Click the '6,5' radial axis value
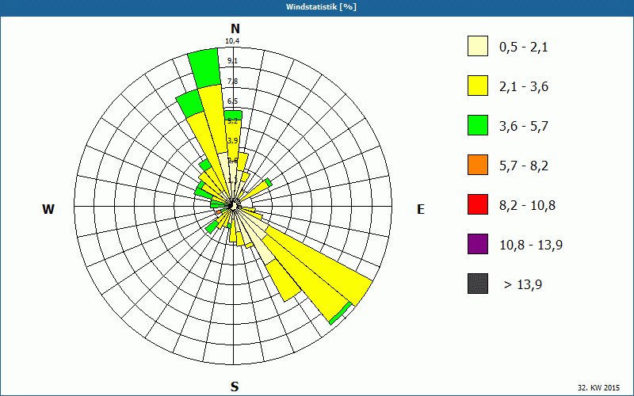 point(232,101)
